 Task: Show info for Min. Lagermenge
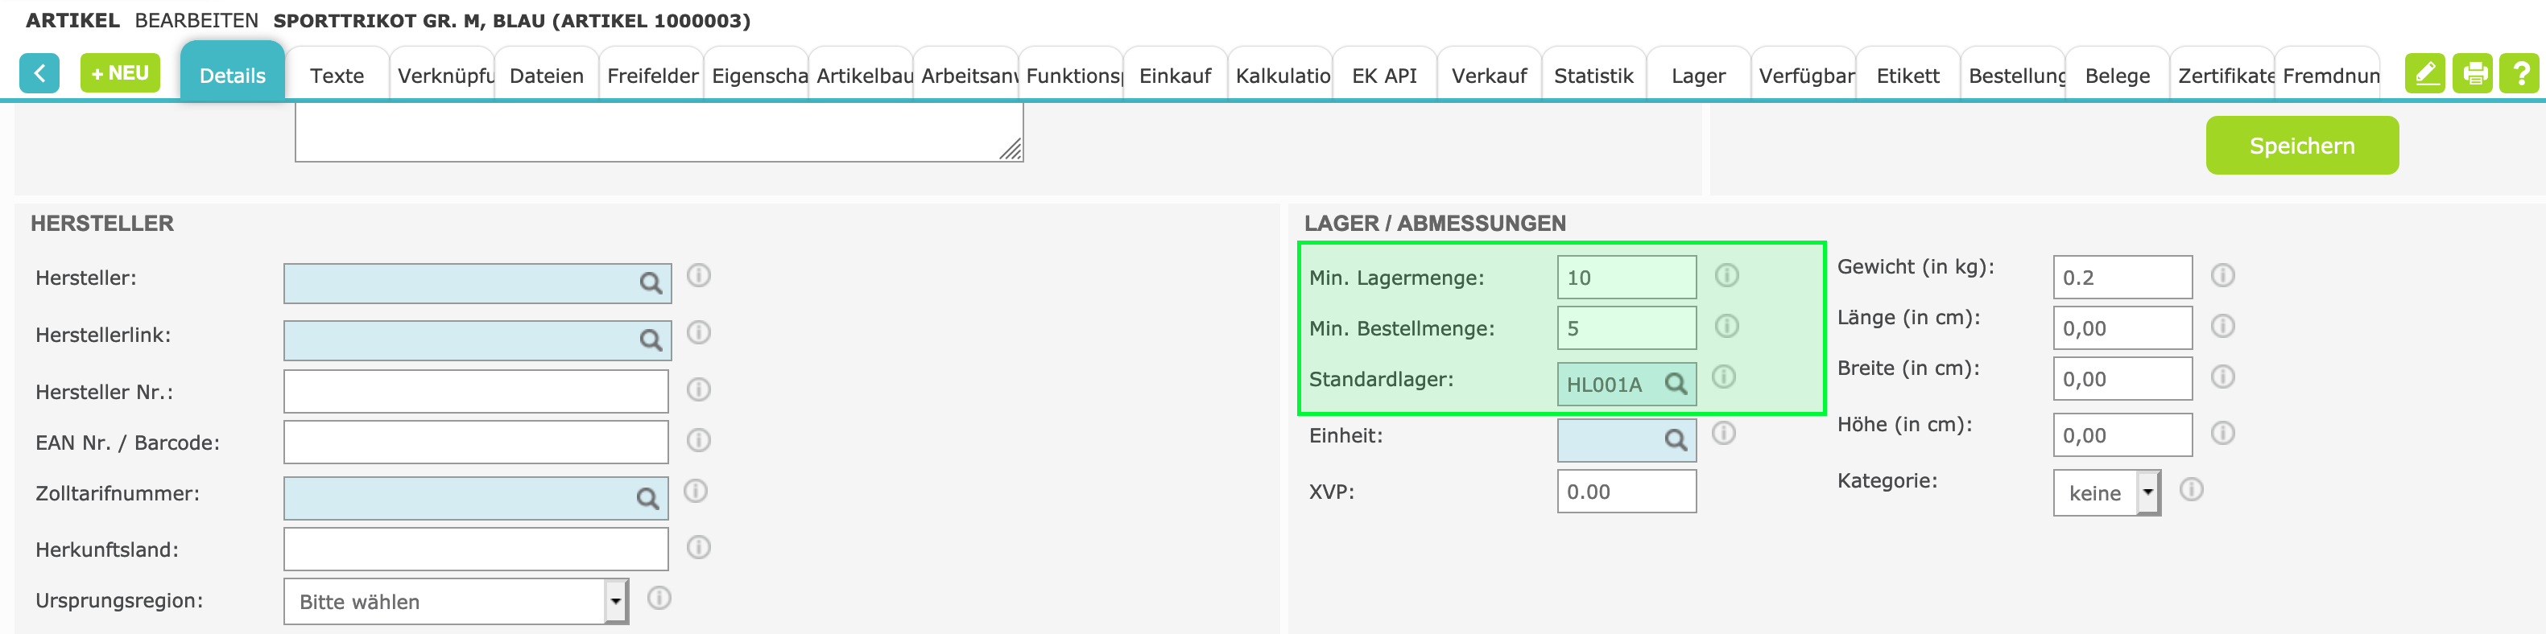pyautogui.click(x=1726, y=275)
